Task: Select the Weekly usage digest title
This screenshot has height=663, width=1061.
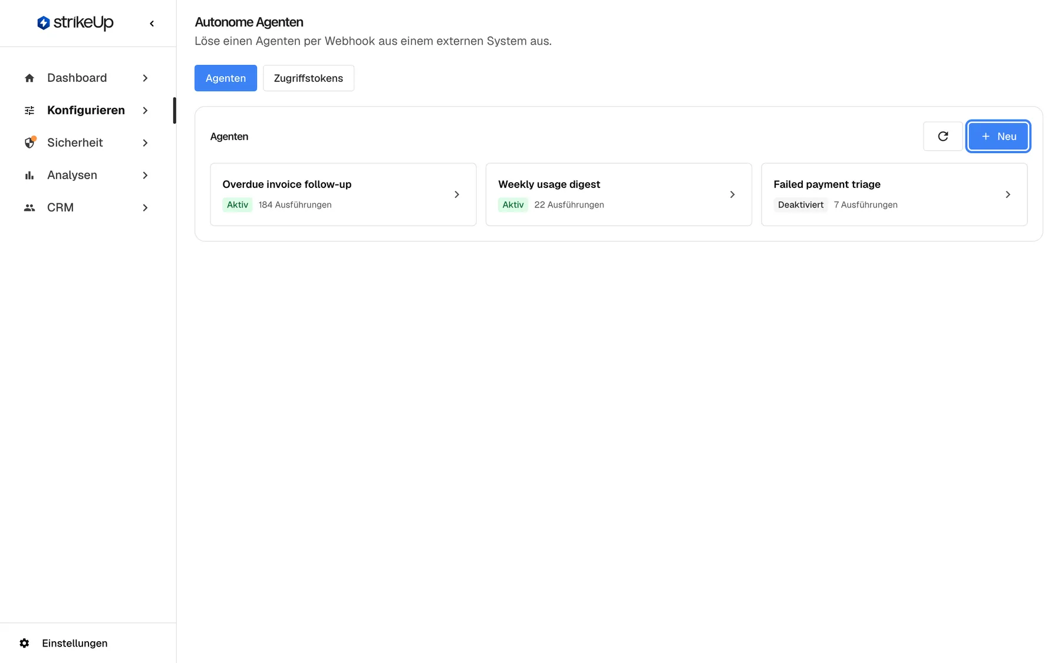Action: (549, 184)
